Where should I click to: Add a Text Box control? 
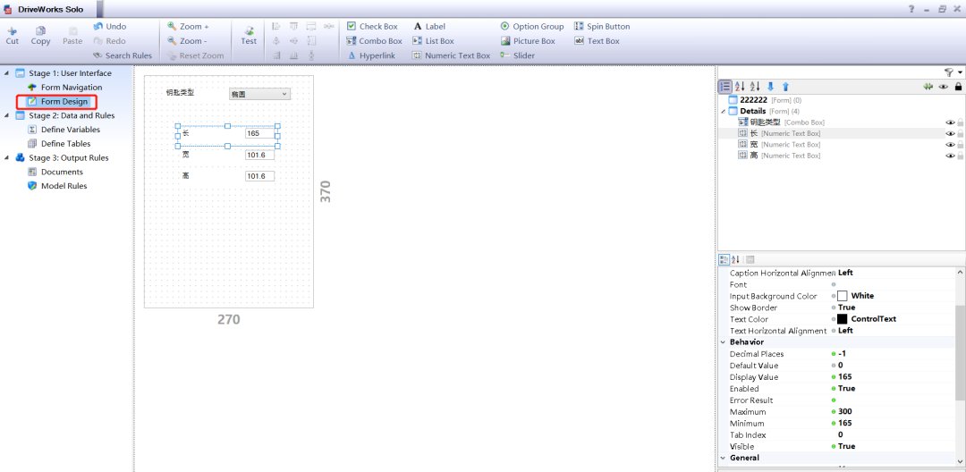click(x=597, y=40)
